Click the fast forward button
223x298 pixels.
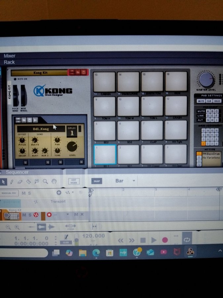point(131,240)
